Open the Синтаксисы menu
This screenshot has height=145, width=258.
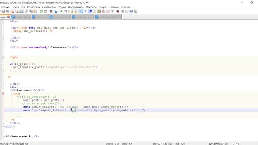pyautogui.click(x=49, y=7)
